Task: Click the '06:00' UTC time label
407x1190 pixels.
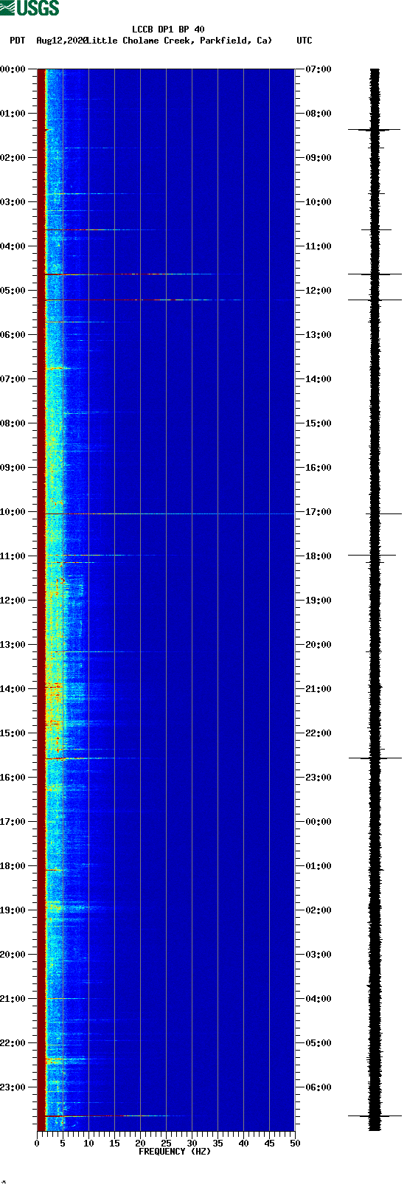Action: coord(319,1087)
